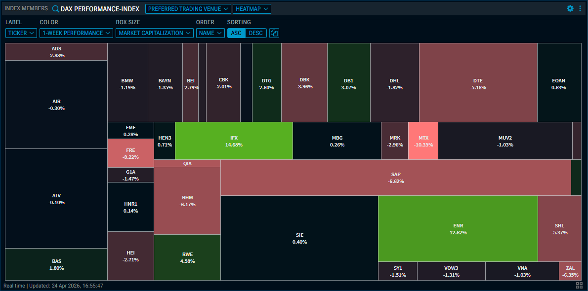Select the MTX tile showing -10.35%
This screenshot has height=291, width=588.
point(423,141)
